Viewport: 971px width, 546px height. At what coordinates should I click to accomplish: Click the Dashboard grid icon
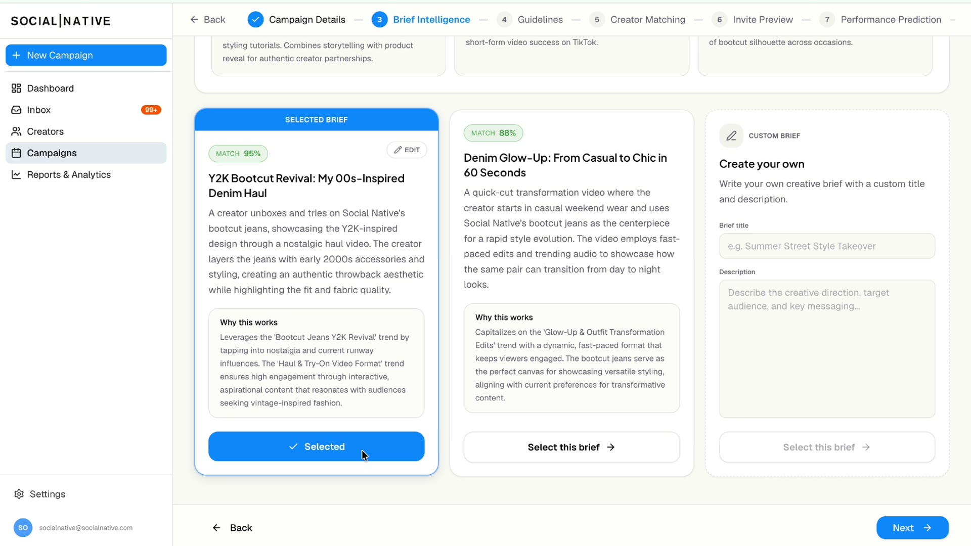point(16,88)
